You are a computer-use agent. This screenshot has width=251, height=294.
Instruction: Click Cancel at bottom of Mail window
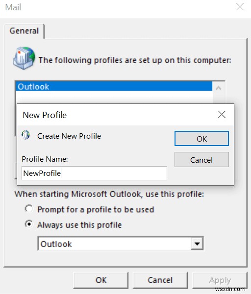click(x=160, y=280)
